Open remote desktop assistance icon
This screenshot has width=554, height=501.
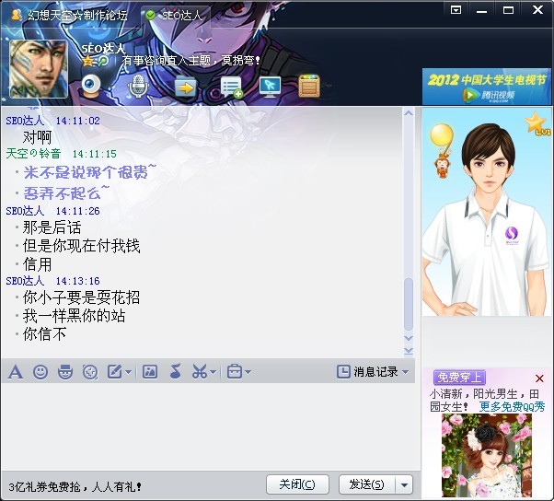tap(270, 87)
